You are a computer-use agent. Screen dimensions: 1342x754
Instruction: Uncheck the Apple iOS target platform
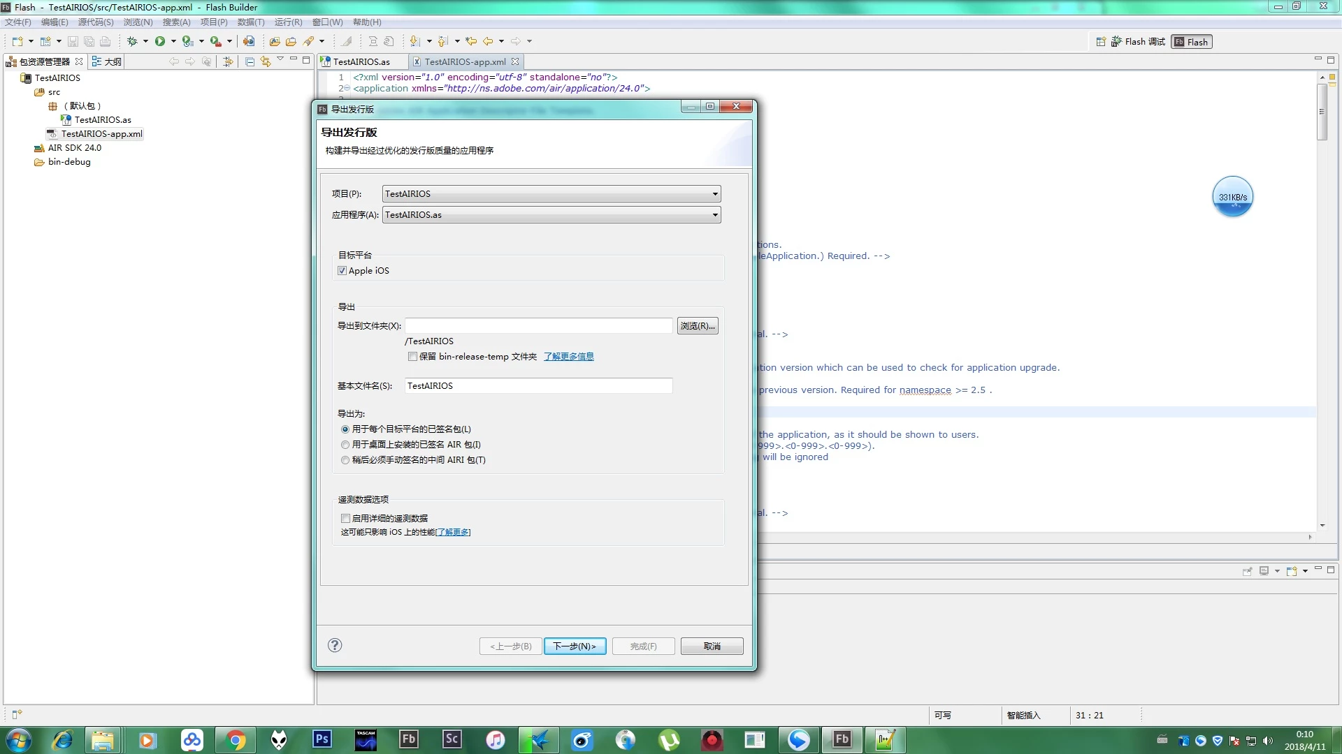(x=342, y=271)
